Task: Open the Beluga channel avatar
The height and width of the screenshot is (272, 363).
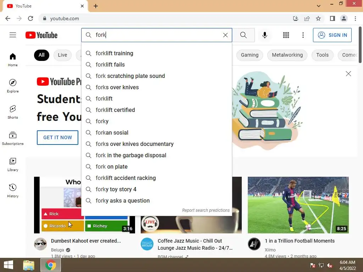Action: point(40,244)
